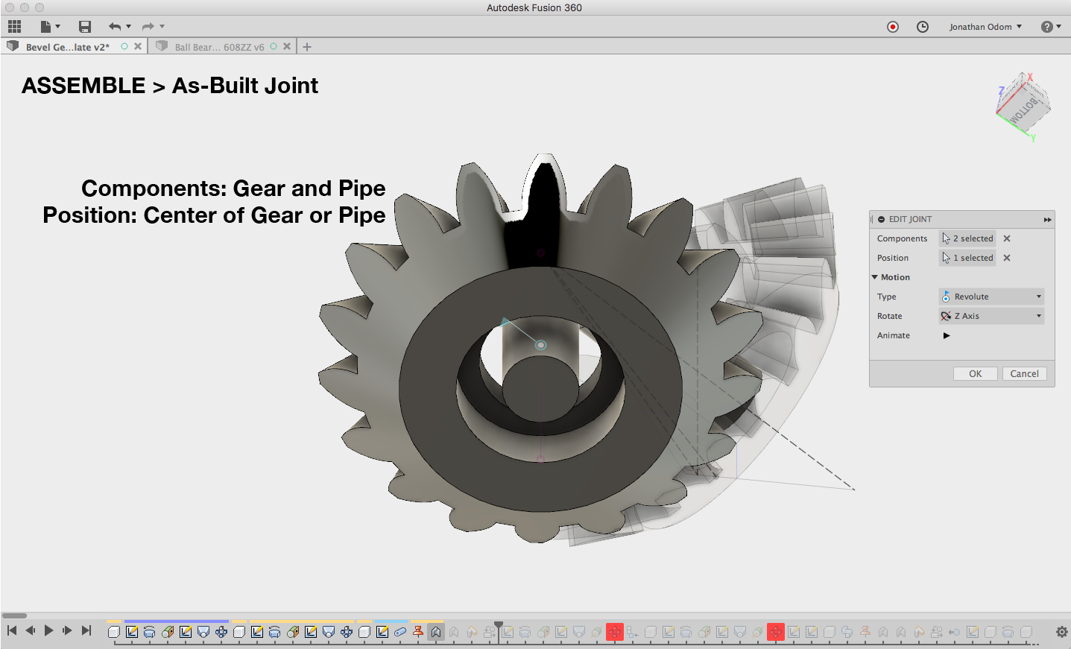This screenshot has width=1071, height=649.
Task: Collapse the Edit Joint dialog with minus icon
Action: click(x=881, y=220)
